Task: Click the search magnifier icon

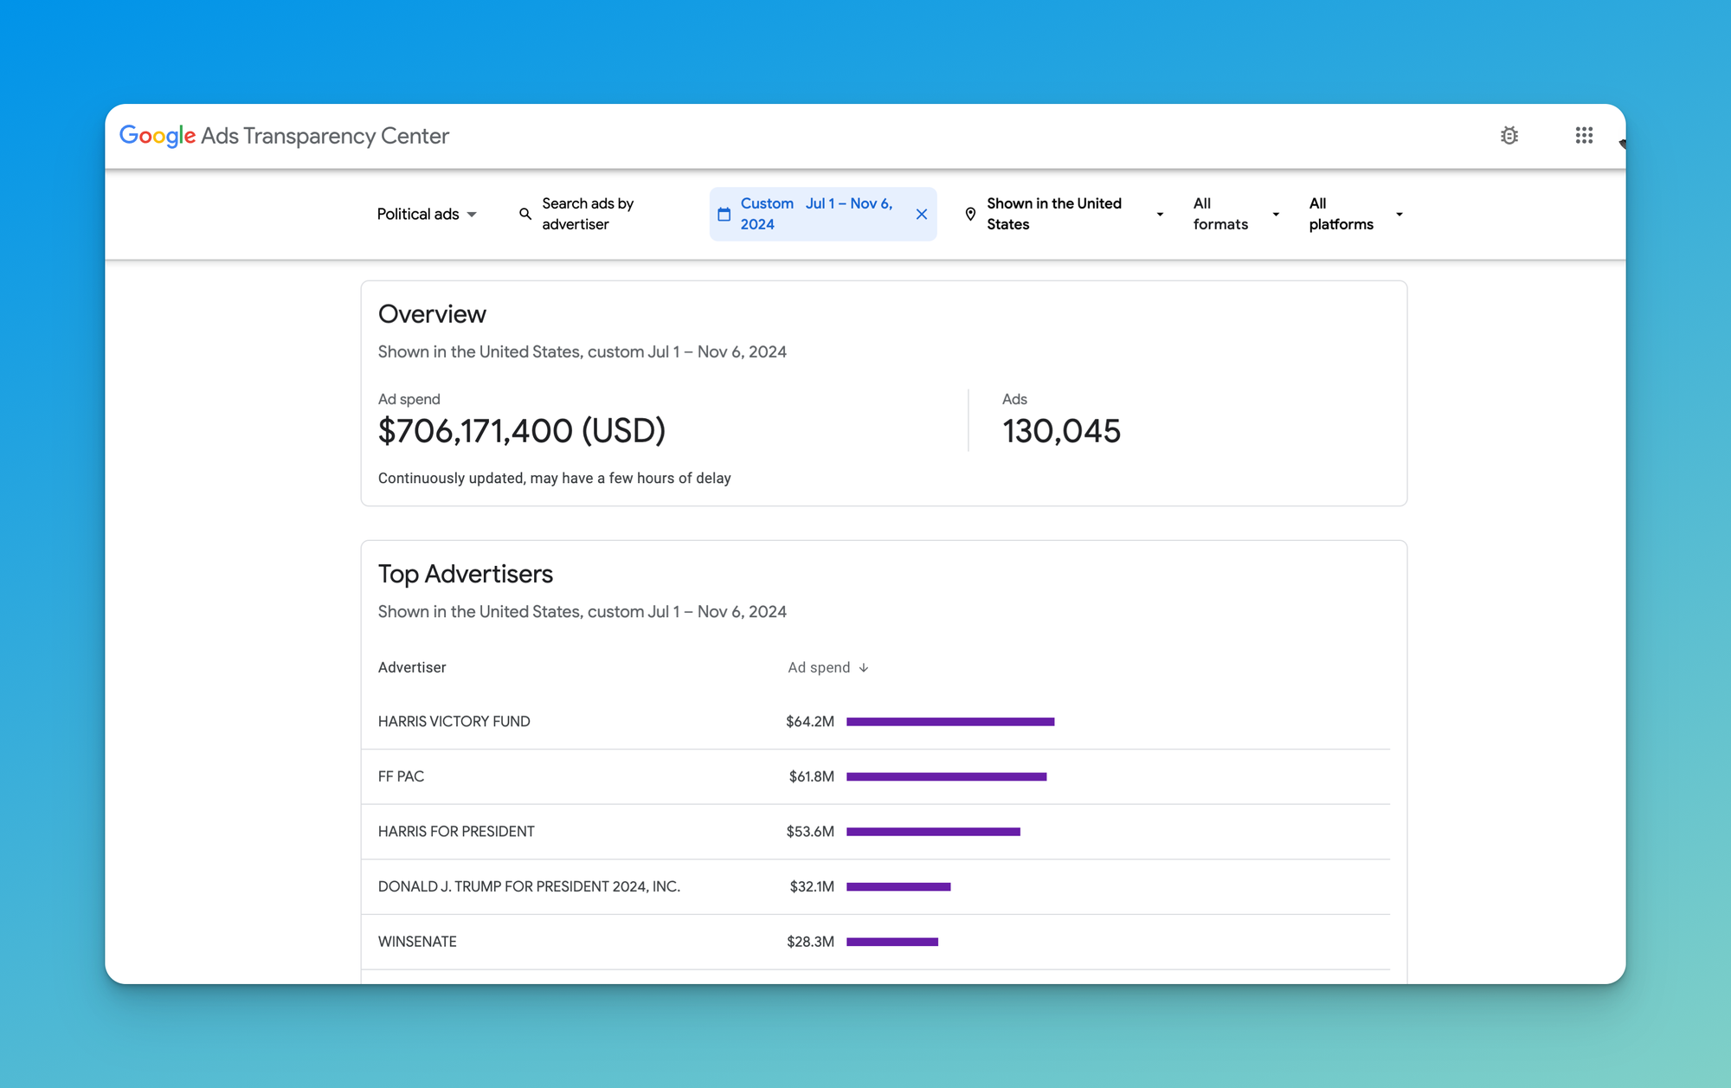Action: pyautogui.click(x=525, y=214)
